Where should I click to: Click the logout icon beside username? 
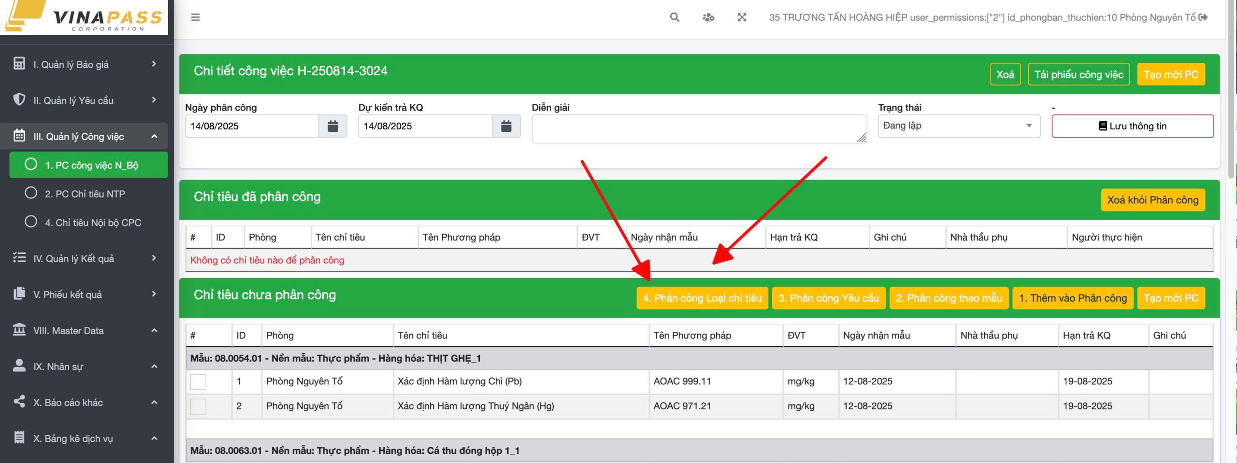1204,17
